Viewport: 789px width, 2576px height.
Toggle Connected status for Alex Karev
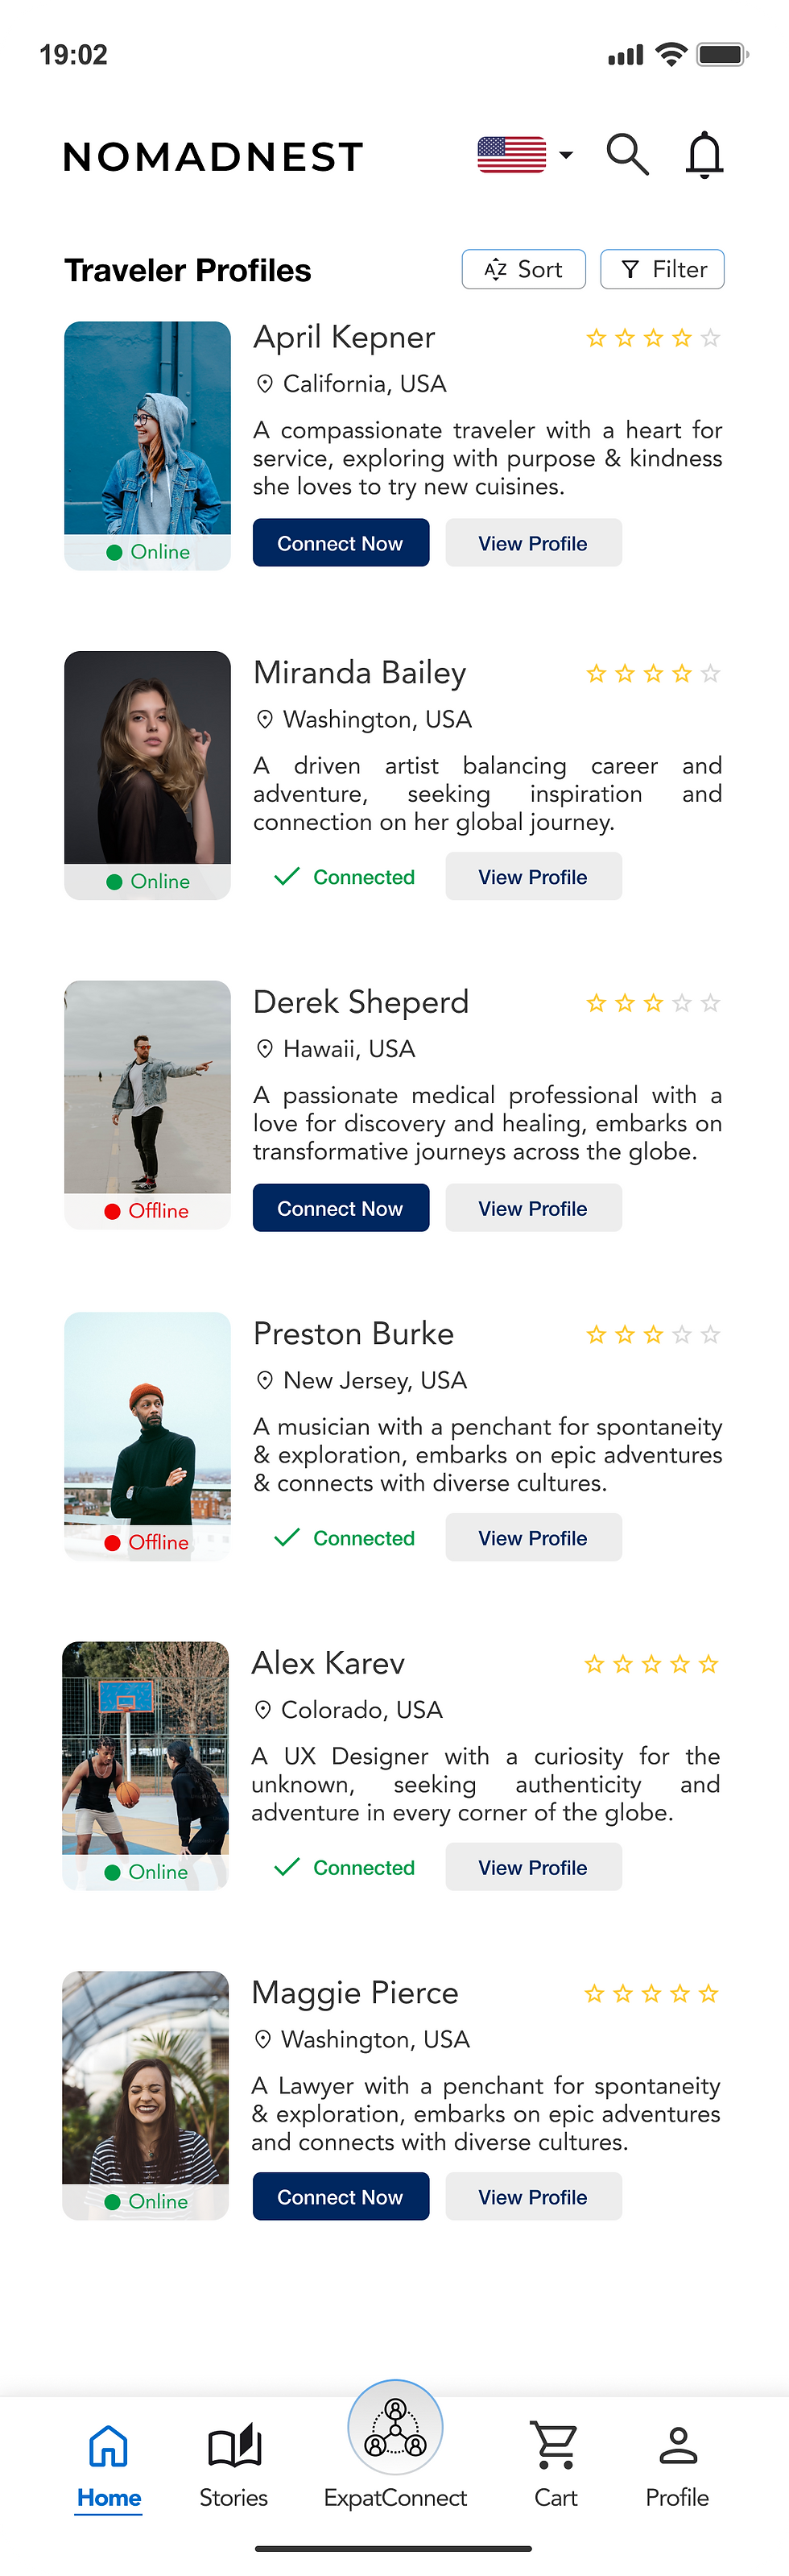pyautogui.click(x=344, y=1867)
